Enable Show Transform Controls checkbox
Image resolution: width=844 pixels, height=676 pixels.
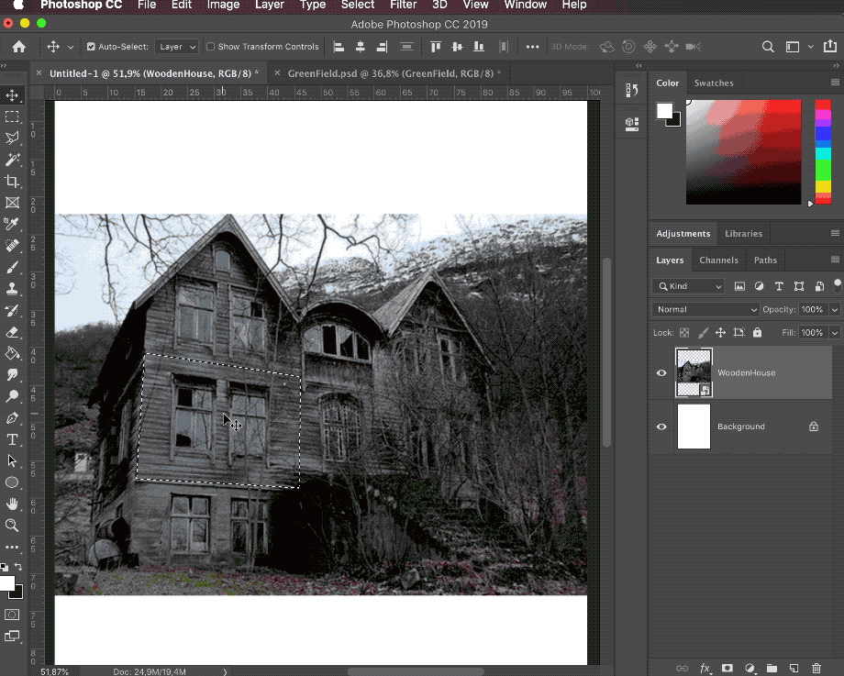pos(211,47)
